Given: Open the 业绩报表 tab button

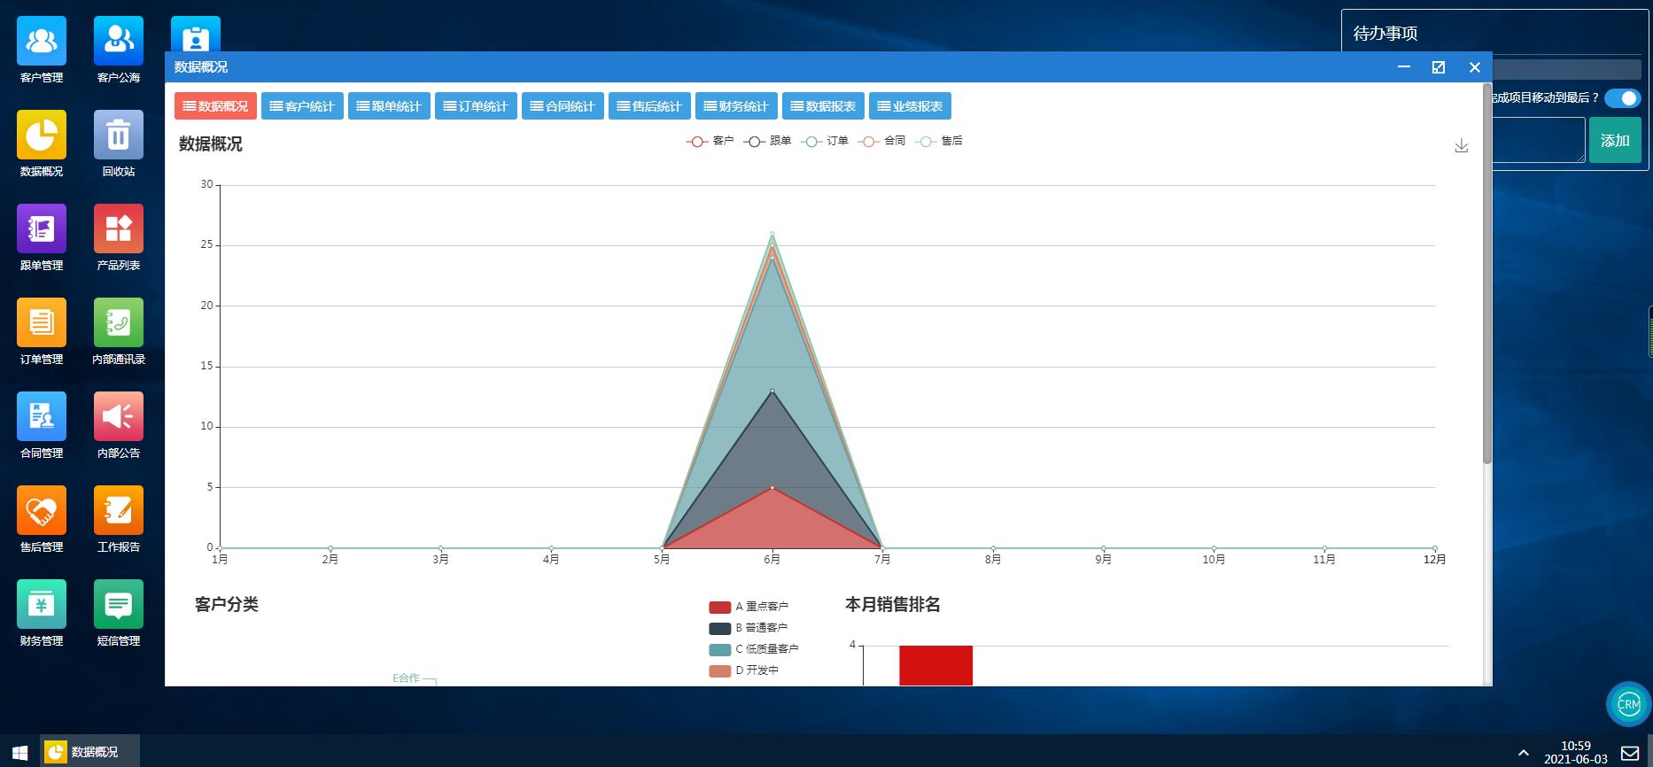Looking at the screenshot, I should point(910,106).
